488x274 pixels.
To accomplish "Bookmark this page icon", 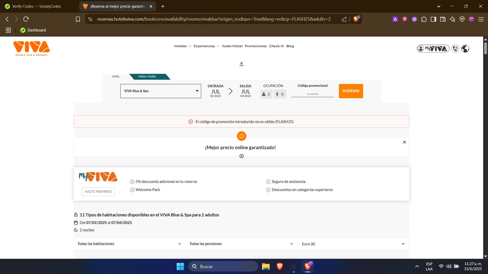I will [x=78, y=19].
